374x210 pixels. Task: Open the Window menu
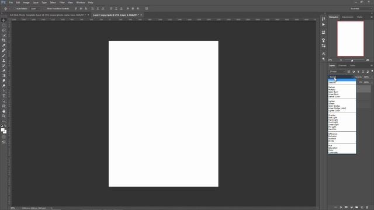(81, 2)
